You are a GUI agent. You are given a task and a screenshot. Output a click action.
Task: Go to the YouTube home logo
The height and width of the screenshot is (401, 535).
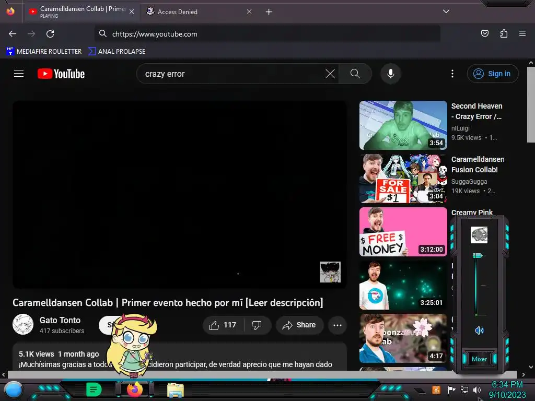tap(61, 74)
